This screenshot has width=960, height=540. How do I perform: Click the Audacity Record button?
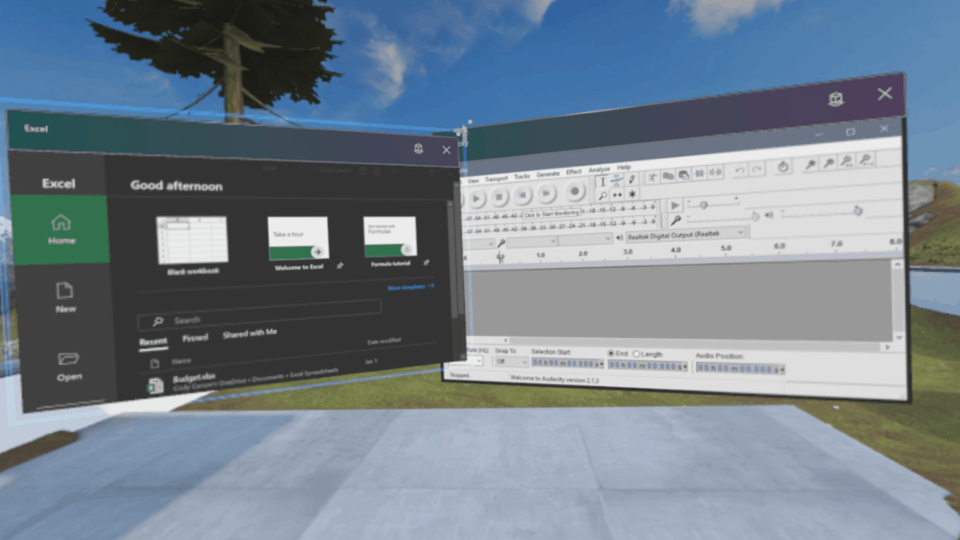(575, 191)
